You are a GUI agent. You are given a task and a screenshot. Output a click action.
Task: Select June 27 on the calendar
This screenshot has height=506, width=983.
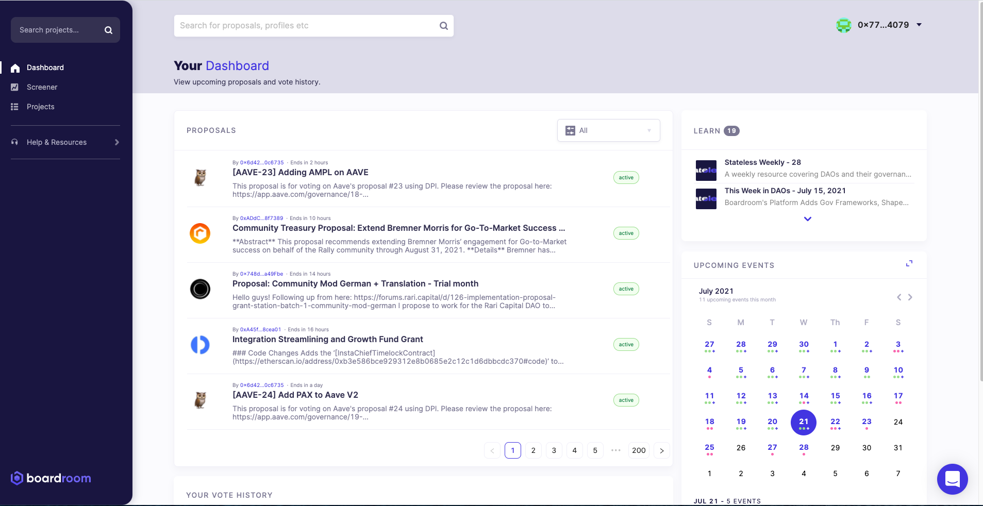tap(709, 345)
